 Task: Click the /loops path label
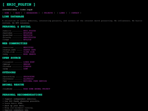6,40
